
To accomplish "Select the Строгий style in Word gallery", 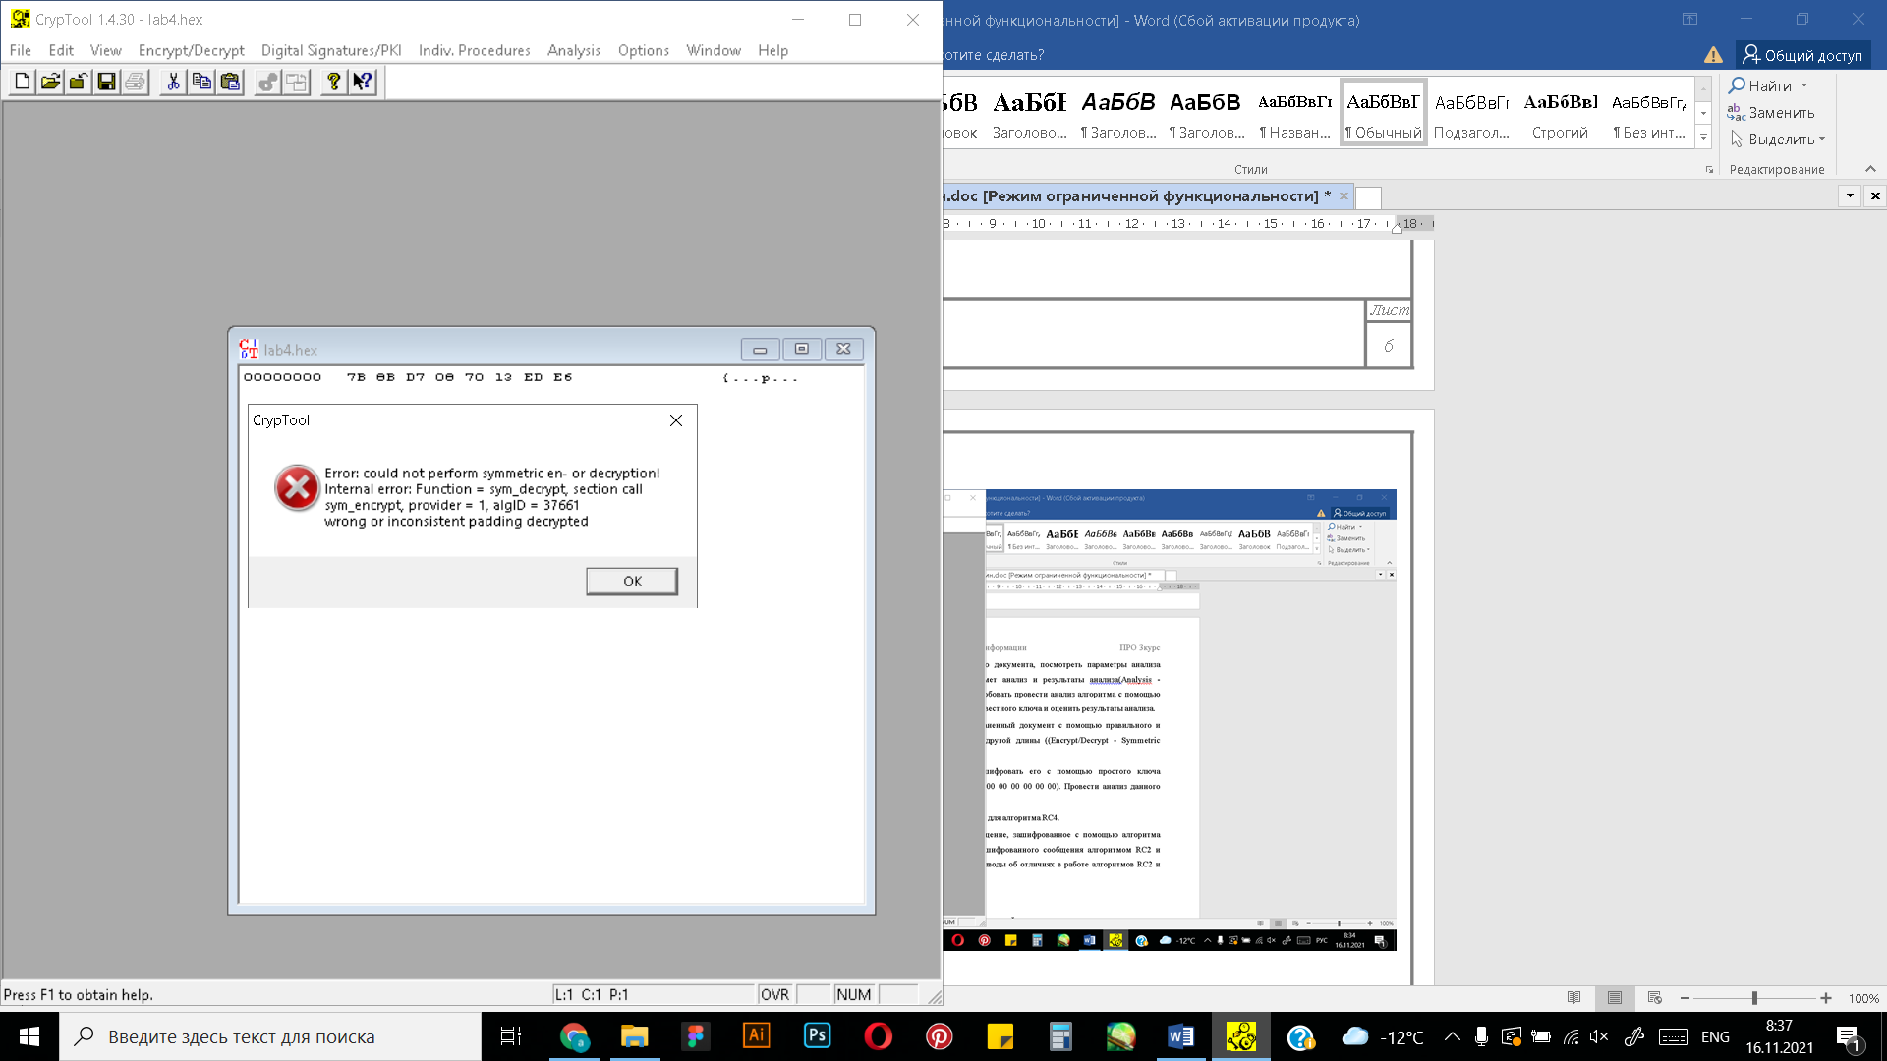I will [1560, 113].
